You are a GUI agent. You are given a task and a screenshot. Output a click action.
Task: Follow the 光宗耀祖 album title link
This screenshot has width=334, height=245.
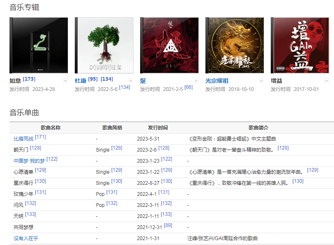(217, 81)
